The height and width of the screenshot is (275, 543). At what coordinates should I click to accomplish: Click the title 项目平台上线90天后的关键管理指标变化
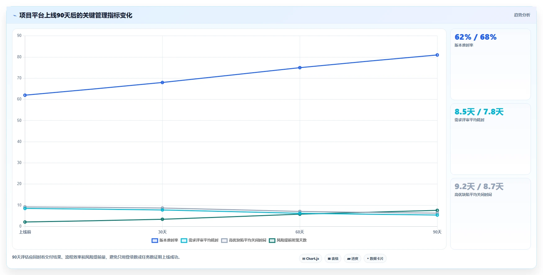[x=76, y=16]
